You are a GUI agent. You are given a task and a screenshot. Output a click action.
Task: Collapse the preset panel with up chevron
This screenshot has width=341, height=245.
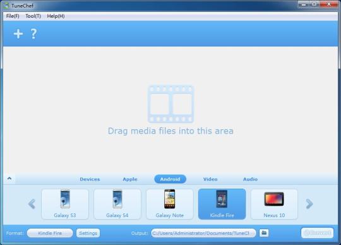(x=9, y=179)
